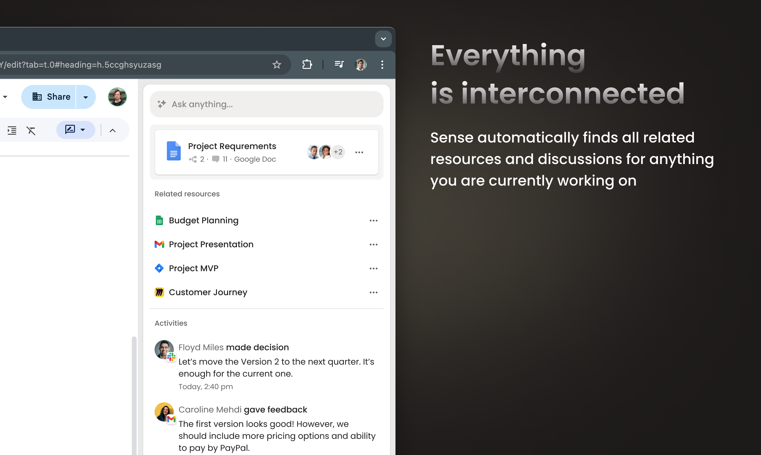Open the Budget Planning more options
This screenshot has width=761, height=455.
click(x=373, y=220)
